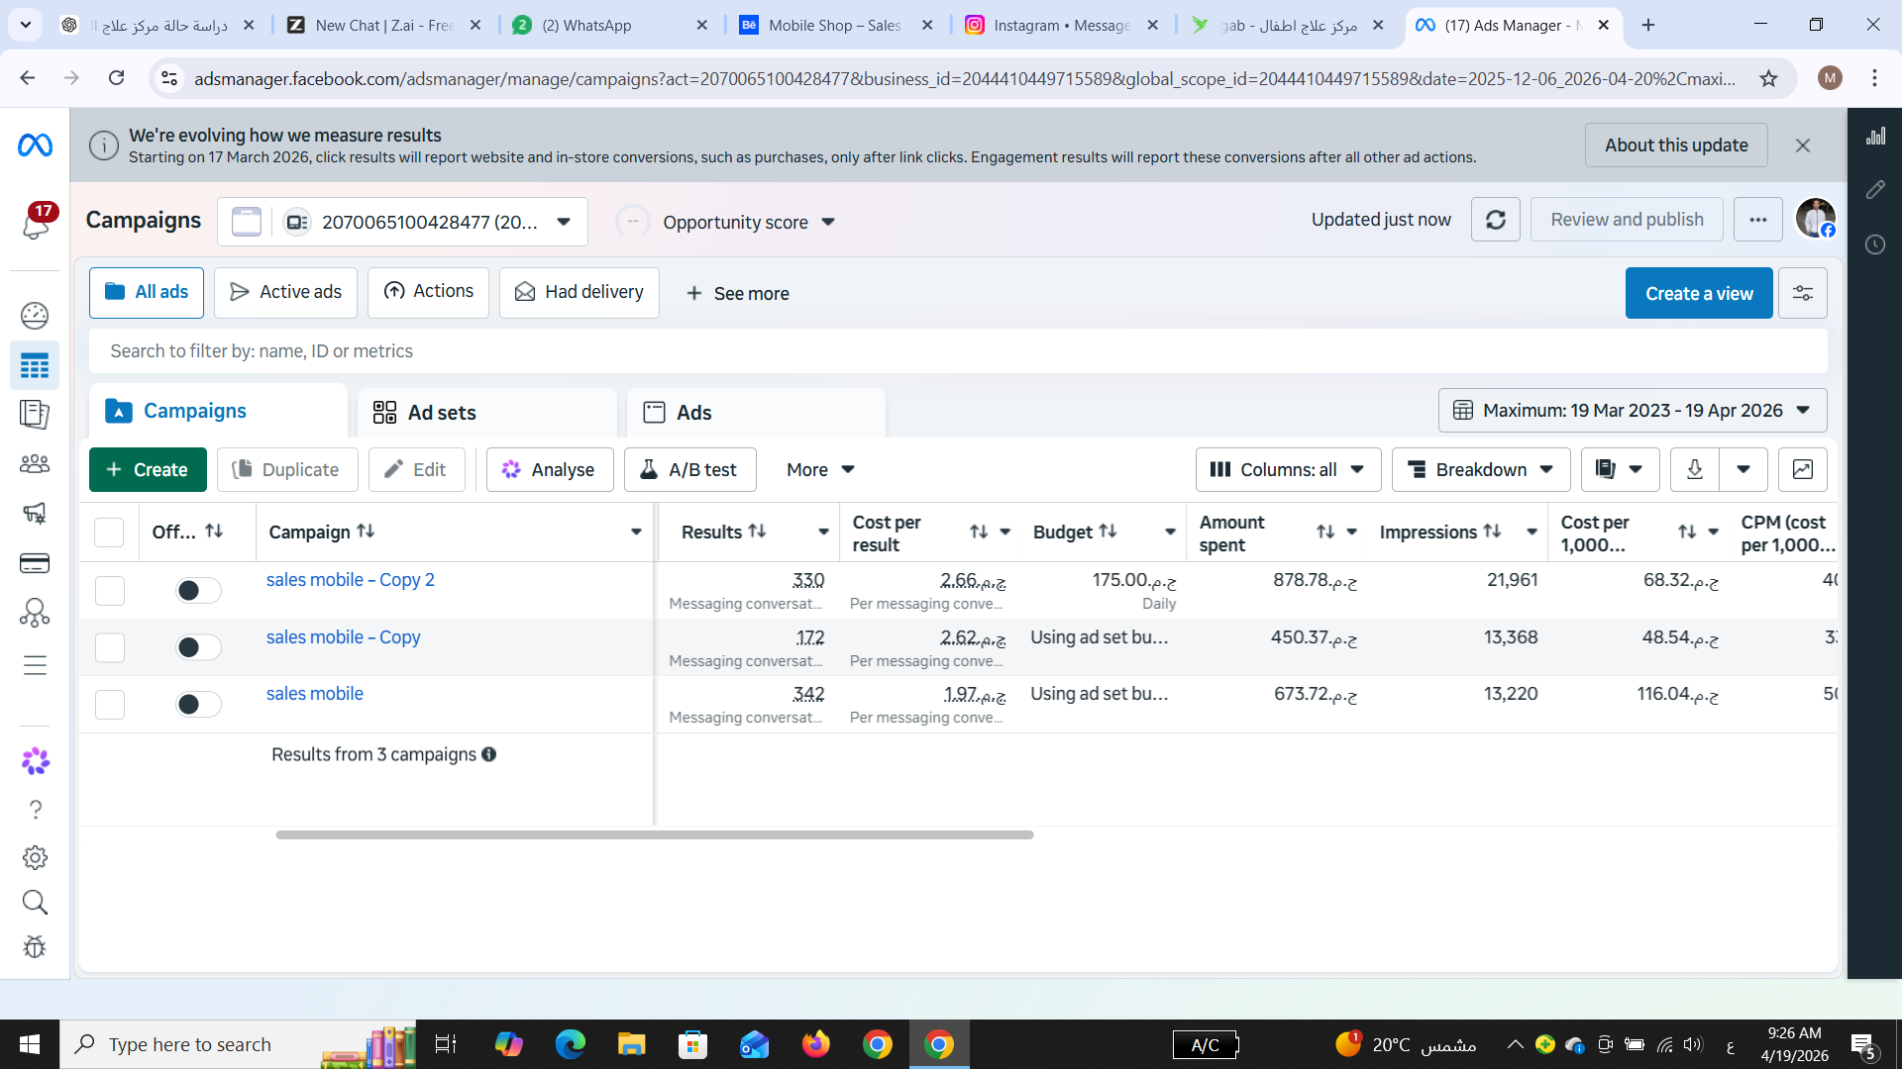This screenshot has height=1069, width=1902.
Task: Click the activity history clock icon
Action: pyautogui.click(x=1875, y=244)
